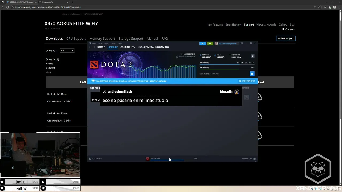This screenshot has height=192, width=342.
Task: Select the Storage Support tab
Action: (x=131, y=39)
